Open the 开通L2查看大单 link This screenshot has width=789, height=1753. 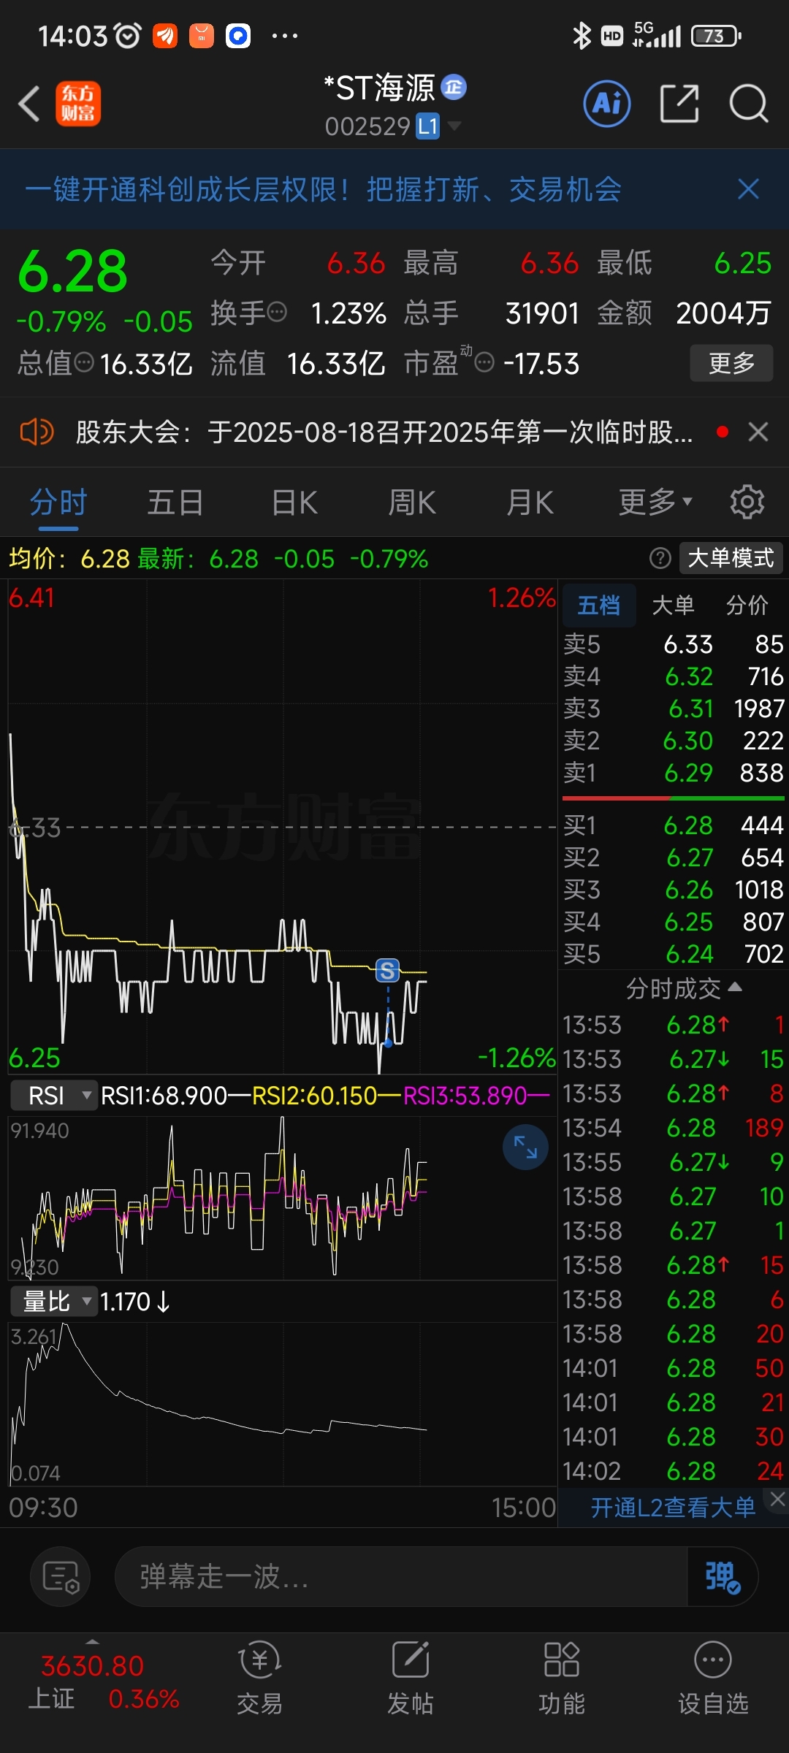click(x=673, y=1508)
